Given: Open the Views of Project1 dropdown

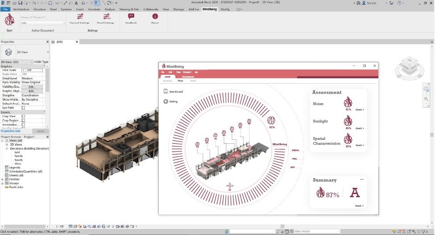Looking at the screenshot, I should click(x=43, y=23).
